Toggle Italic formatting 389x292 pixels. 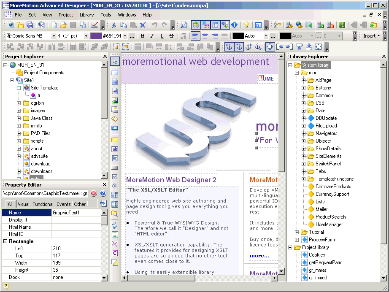click(152, 36)
